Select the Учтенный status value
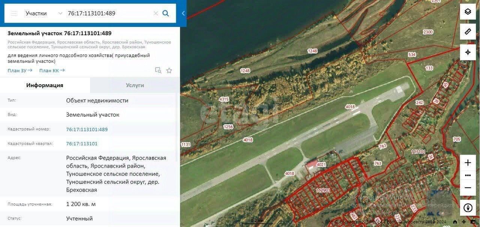Viewport: 480px width, 227px height. tap(79, 218)
